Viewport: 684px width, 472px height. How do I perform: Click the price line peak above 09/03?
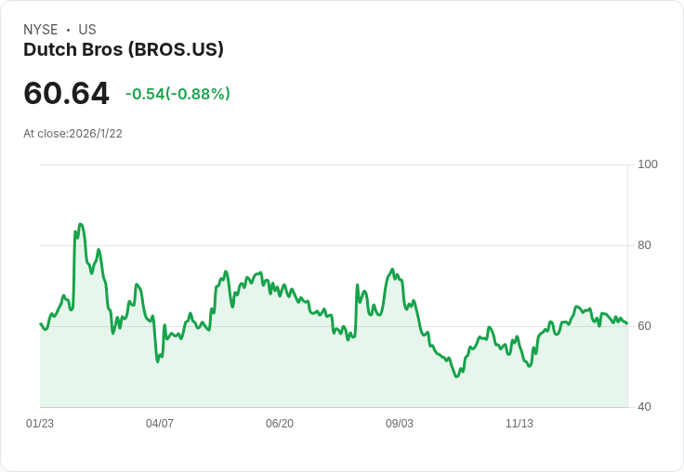click(392, 269)
